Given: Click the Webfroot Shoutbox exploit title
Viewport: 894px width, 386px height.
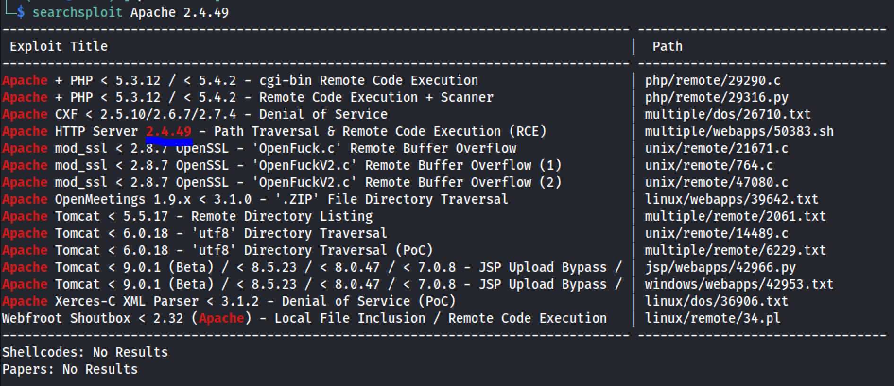Looking at the screenshot, I should pos(304,318).
